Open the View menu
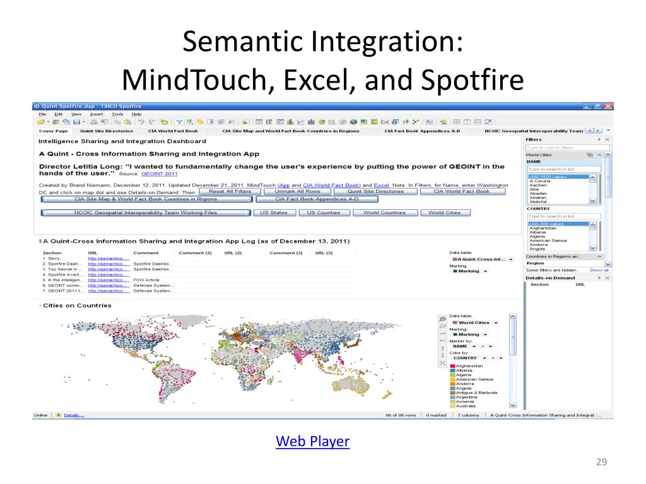 pyautogui.click(x=76, y=114)
